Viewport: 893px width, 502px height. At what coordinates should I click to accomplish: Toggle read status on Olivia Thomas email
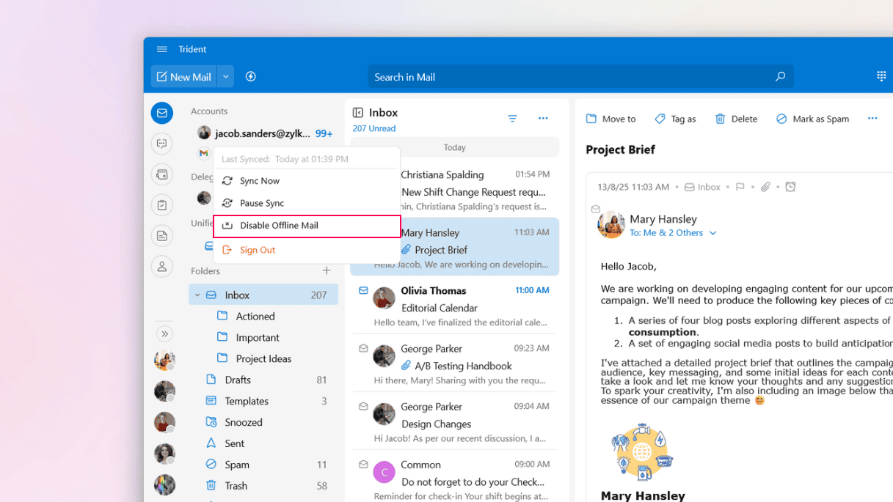point(363,291)
